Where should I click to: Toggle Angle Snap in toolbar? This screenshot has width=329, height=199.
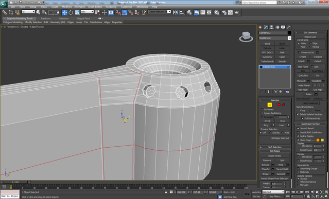(x=125, y=12)
